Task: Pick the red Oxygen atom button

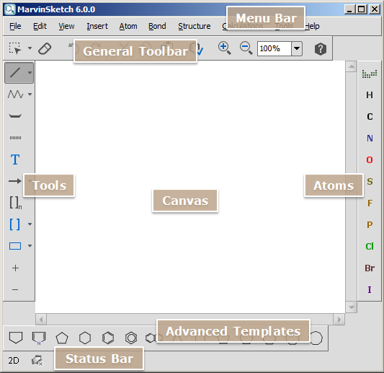Action: click(370, 160)
